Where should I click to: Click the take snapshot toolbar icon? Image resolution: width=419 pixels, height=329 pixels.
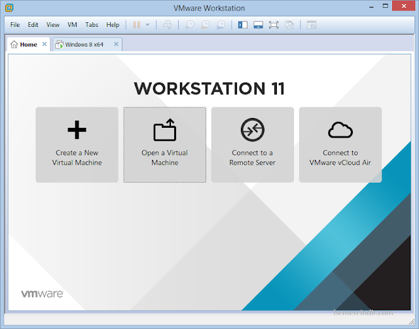(189, 25)
